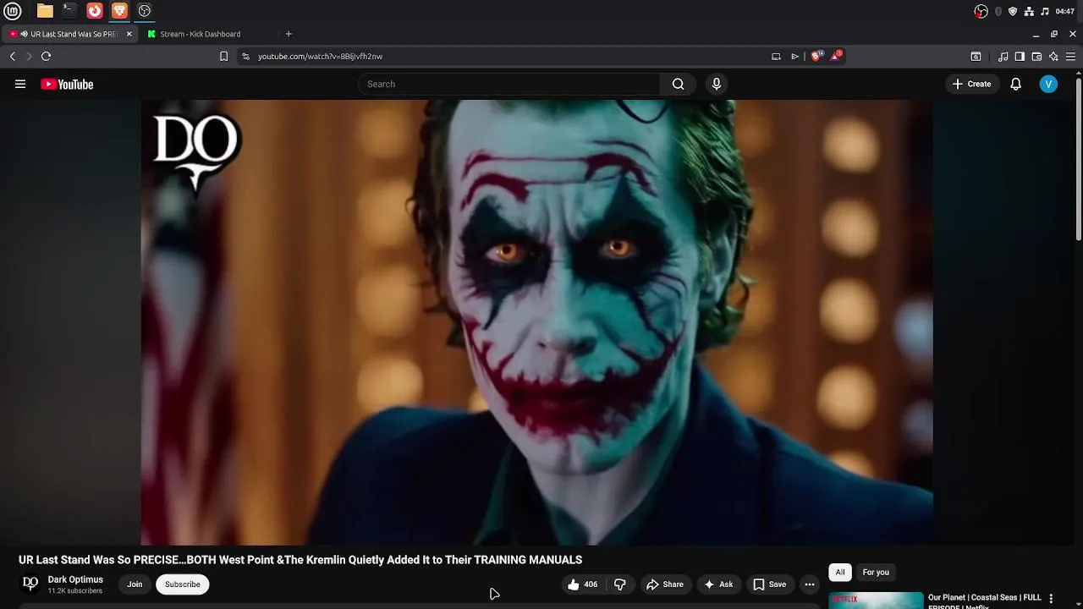
Task: Open the sound tray music note icon
Action: click(x=1045, y=11)
